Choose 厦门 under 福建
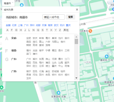Image resolution: width=114 pixels, height=102 pixels. pos(29,54)
